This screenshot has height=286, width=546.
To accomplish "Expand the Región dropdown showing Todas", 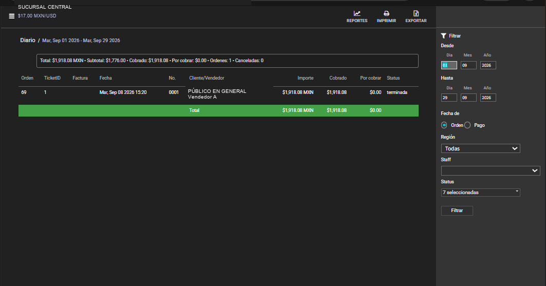I will 481,148.
